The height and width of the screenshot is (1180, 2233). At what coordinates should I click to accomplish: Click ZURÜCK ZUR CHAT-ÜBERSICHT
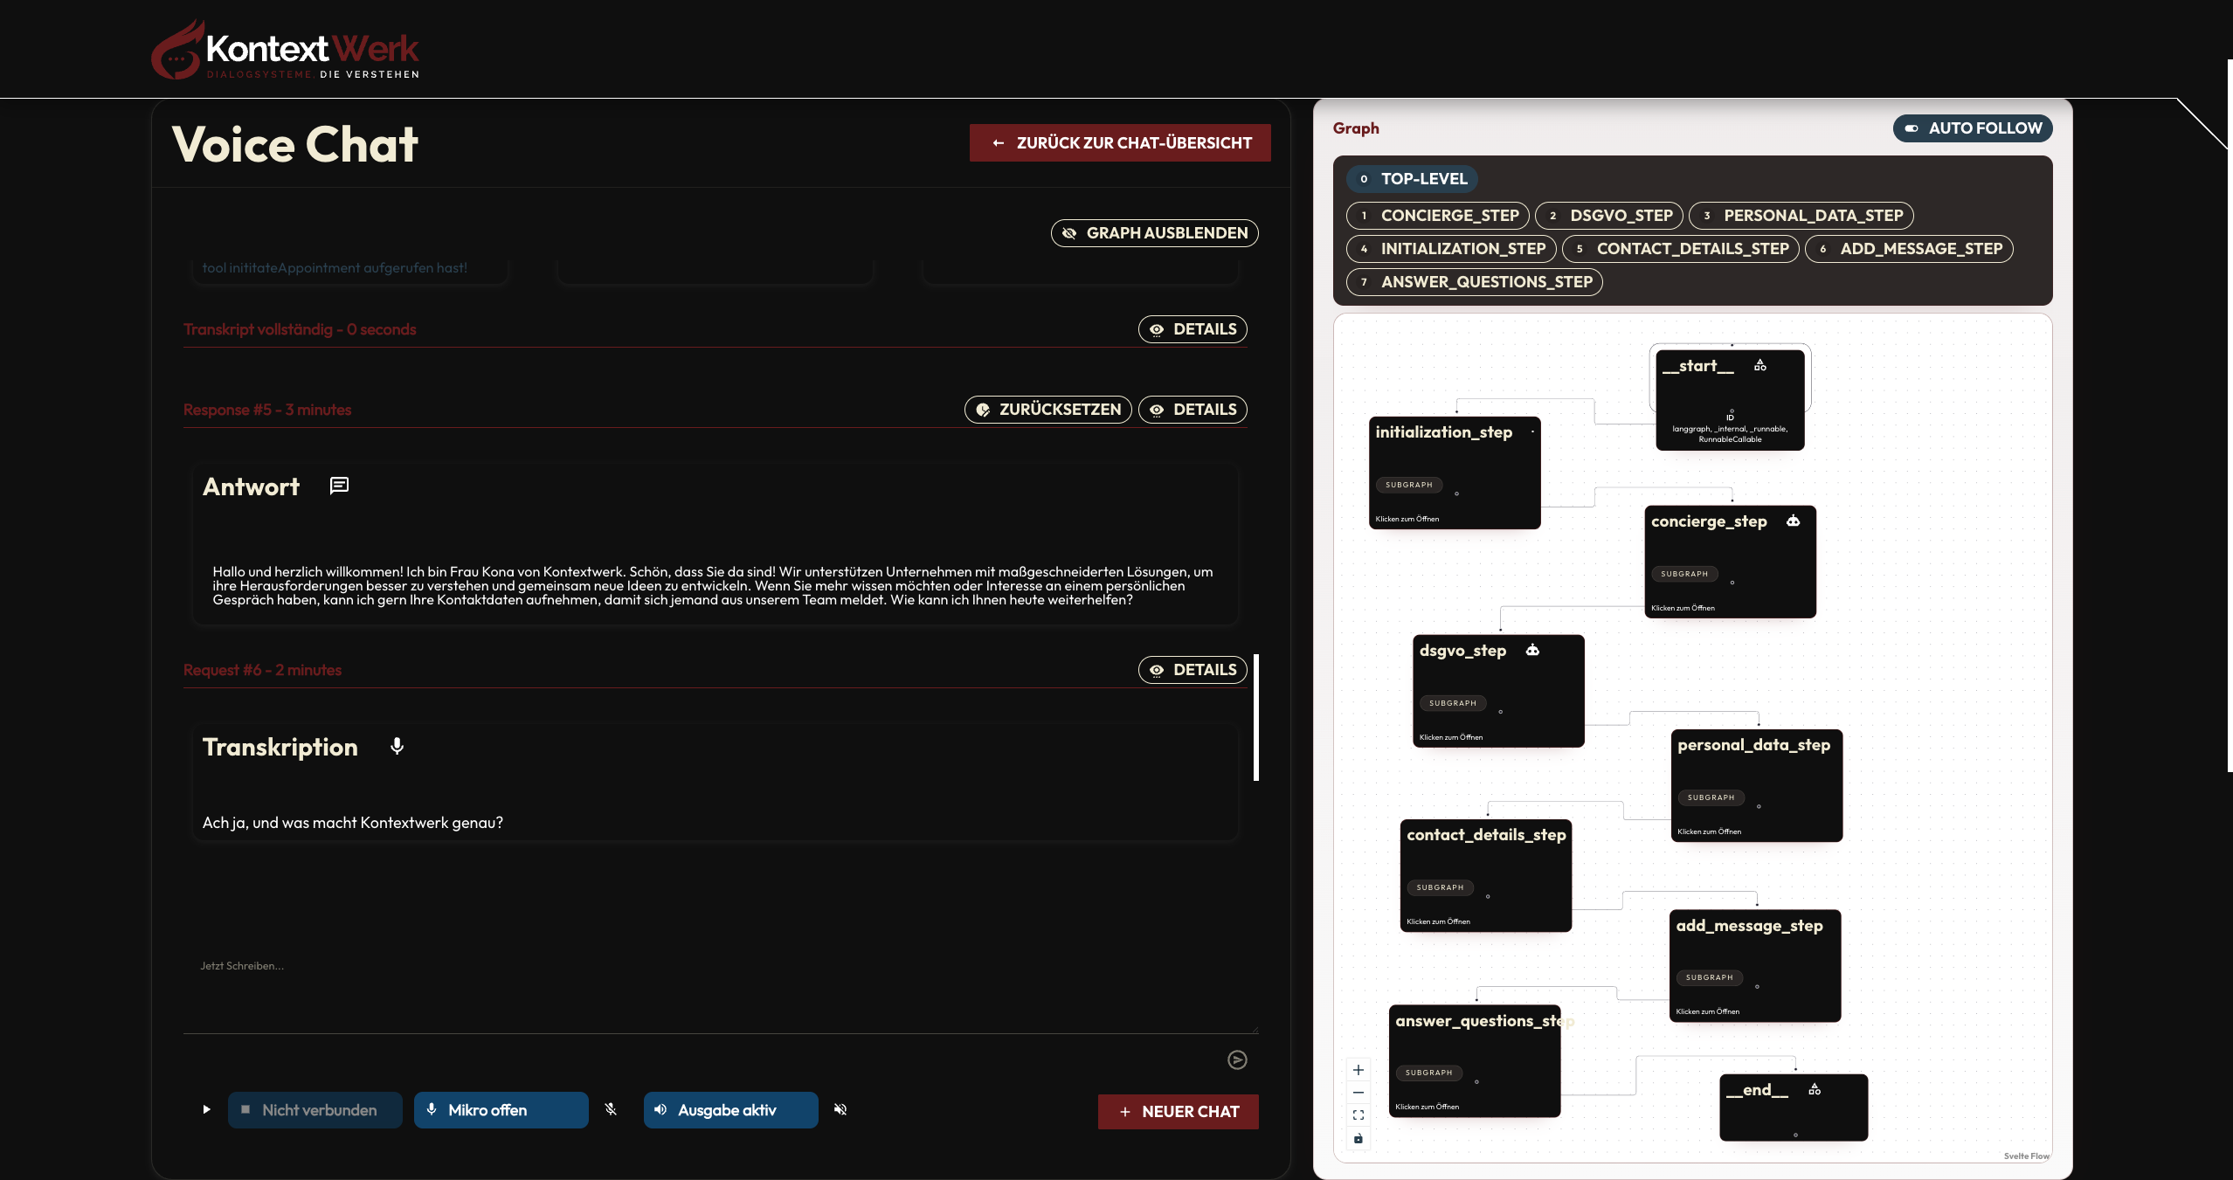(1121, 142)
